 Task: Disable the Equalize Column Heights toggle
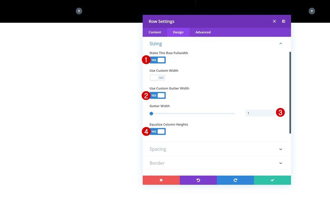(x=157, y=132)
